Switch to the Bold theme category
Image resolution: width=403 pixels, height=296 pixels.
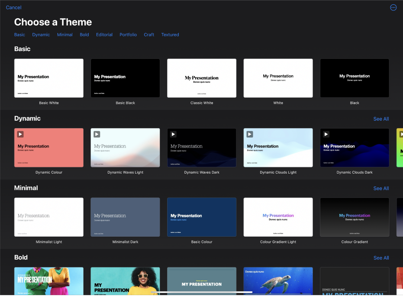point(84,35)
